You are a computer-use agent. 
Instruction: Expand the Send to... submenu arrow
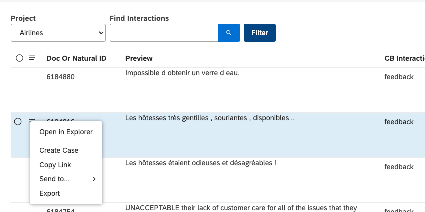(94, 179)
